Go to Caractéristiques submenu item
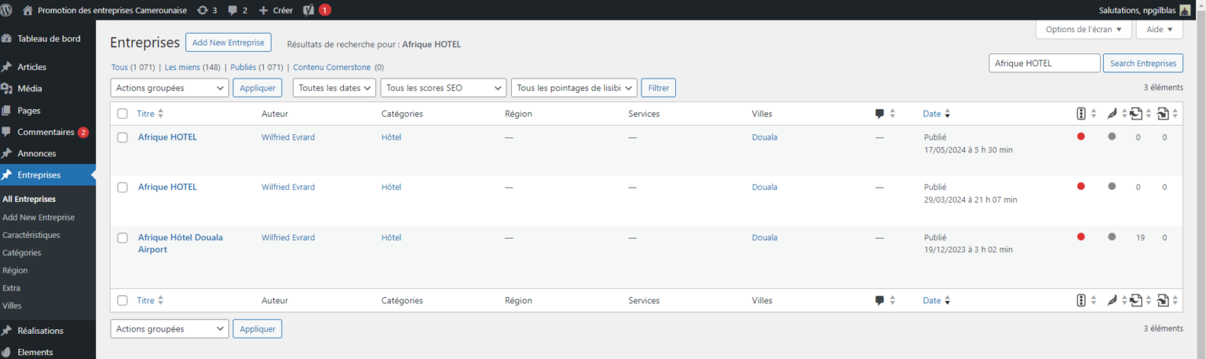This screenshot has height=359, width=1206. [31, 235]
